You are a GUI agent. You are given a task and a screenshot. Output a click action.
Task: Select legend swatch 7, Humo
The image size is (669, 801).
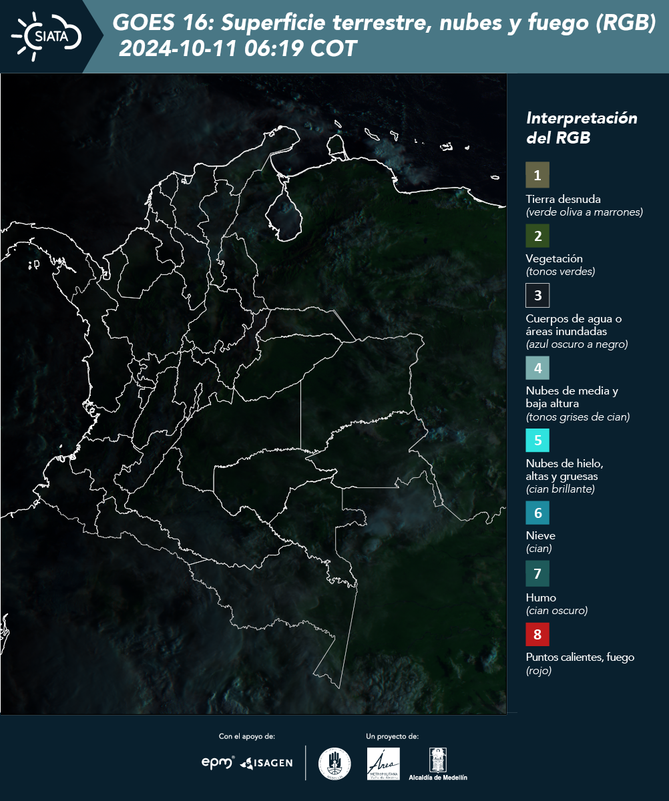click(537, 573)
